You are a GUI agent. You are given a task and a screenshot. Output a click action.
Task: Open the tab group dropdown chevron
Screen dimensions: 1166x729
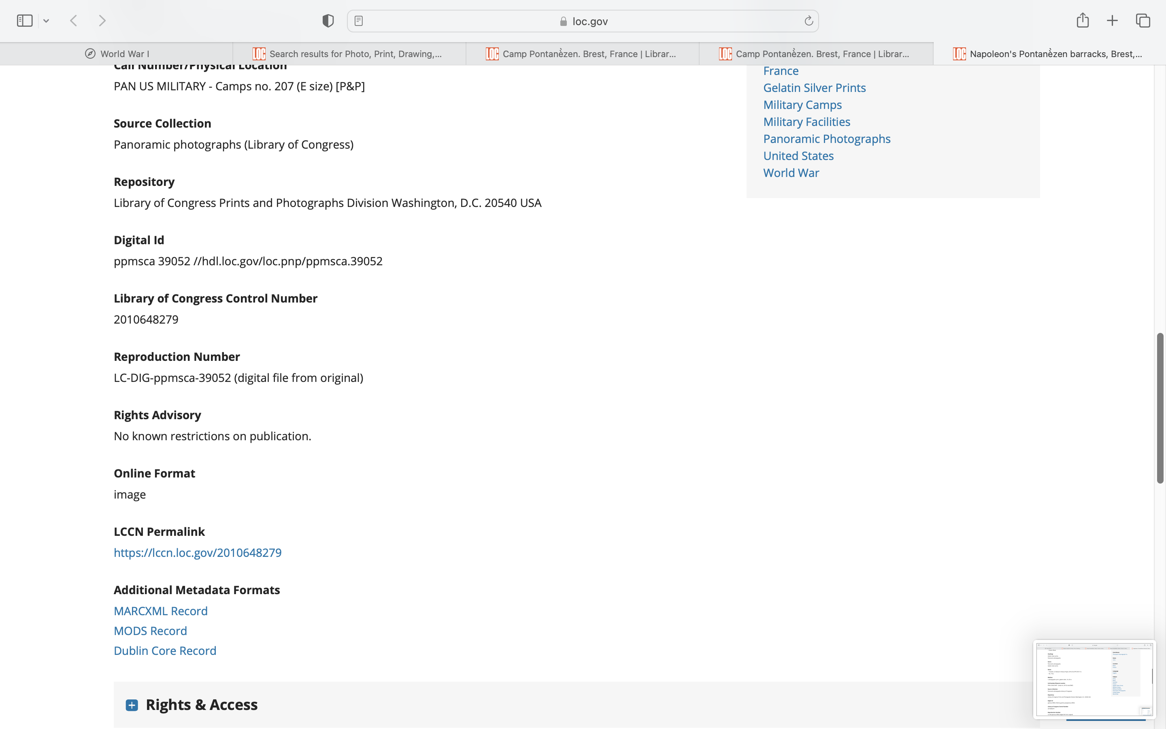pos(46,21)
